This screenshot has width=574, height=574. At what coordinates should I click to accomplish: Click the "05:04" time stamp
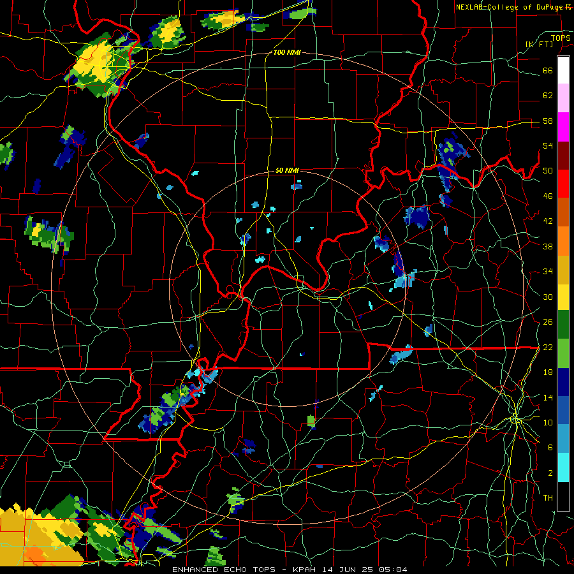[394, 570]
